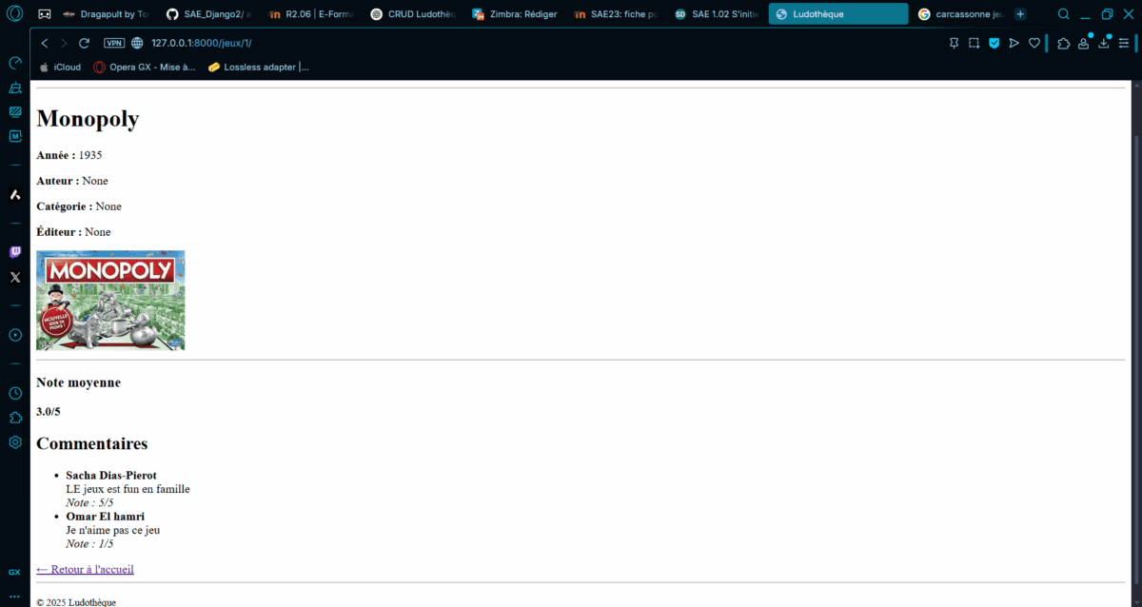Click commenter name Omar El hamri
The image size is (1142, 607).
[x=105, y=516]
